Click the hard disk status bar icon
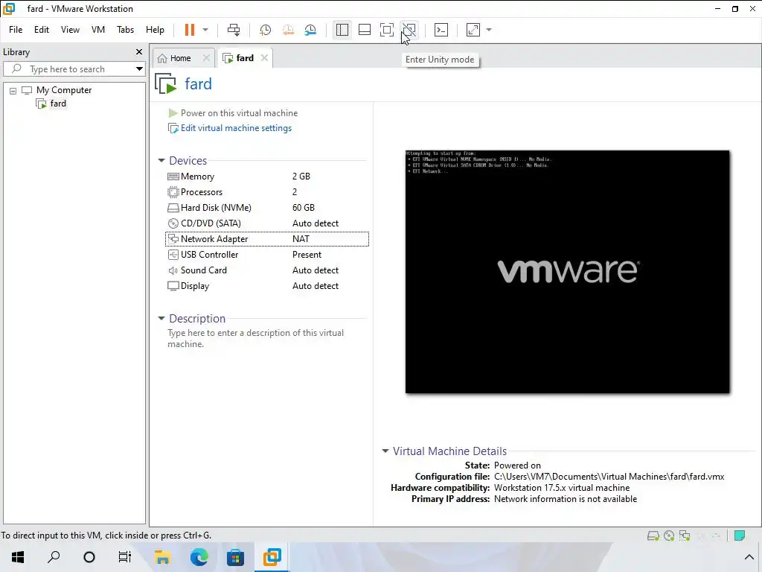This screenshot has height=572, width=762. click(653, 536)
